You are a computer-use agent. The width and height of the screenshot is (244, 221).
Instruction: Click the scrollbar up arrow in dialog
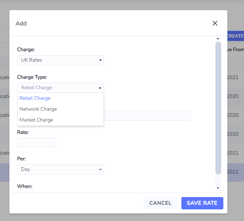pos(218,38)
